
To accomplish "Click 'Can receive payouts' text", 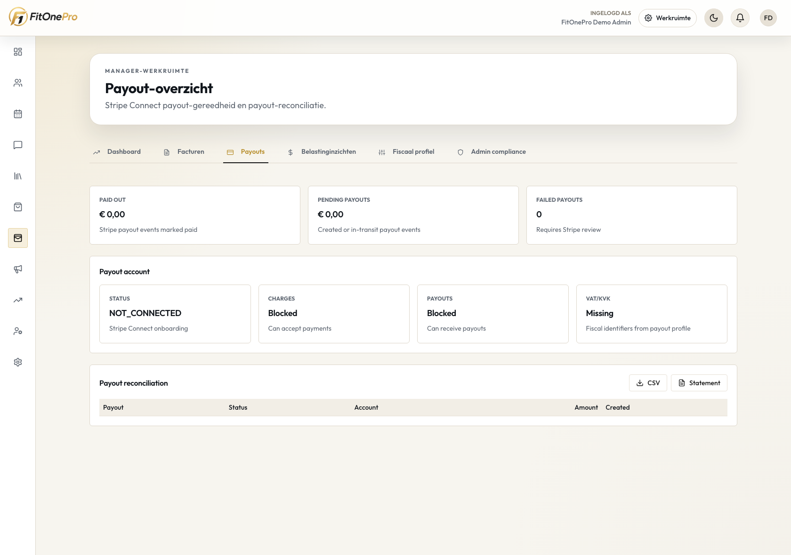I will coord(456,328).
